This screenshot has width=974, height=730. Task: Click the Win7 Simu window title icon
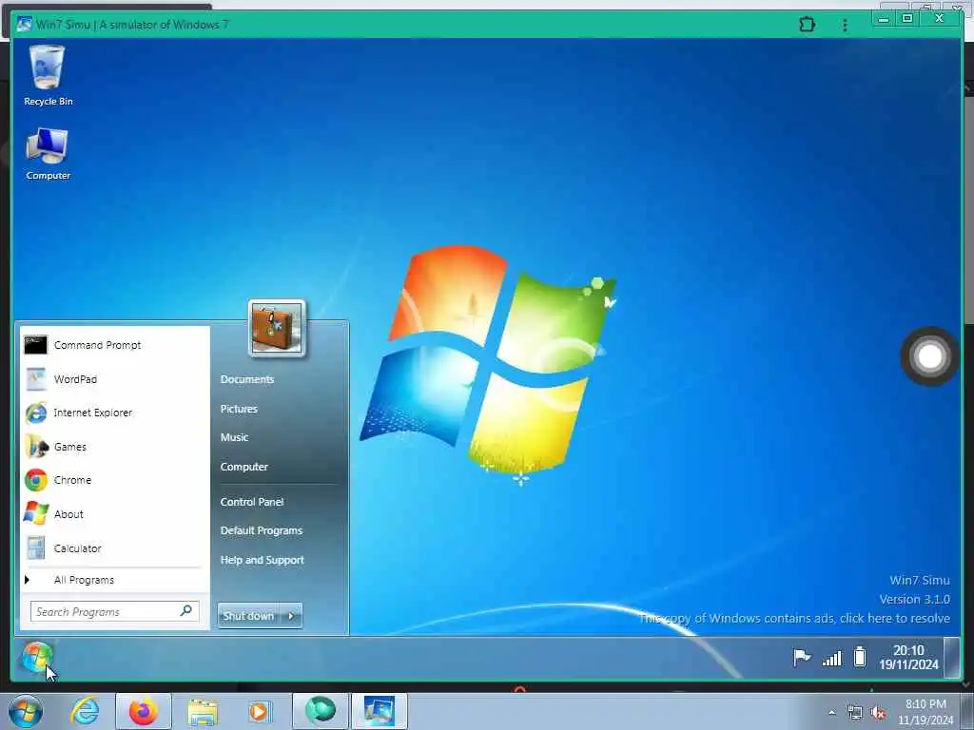[x=24, y=25]
